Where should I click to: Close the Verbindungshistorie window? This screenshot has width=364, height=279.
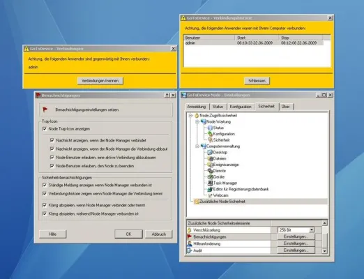(330, 18)
